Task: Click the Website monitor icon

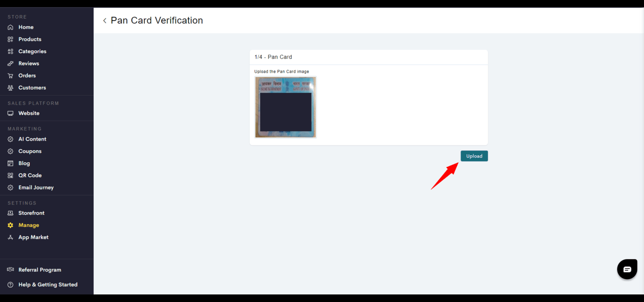Action: [10, 113]
